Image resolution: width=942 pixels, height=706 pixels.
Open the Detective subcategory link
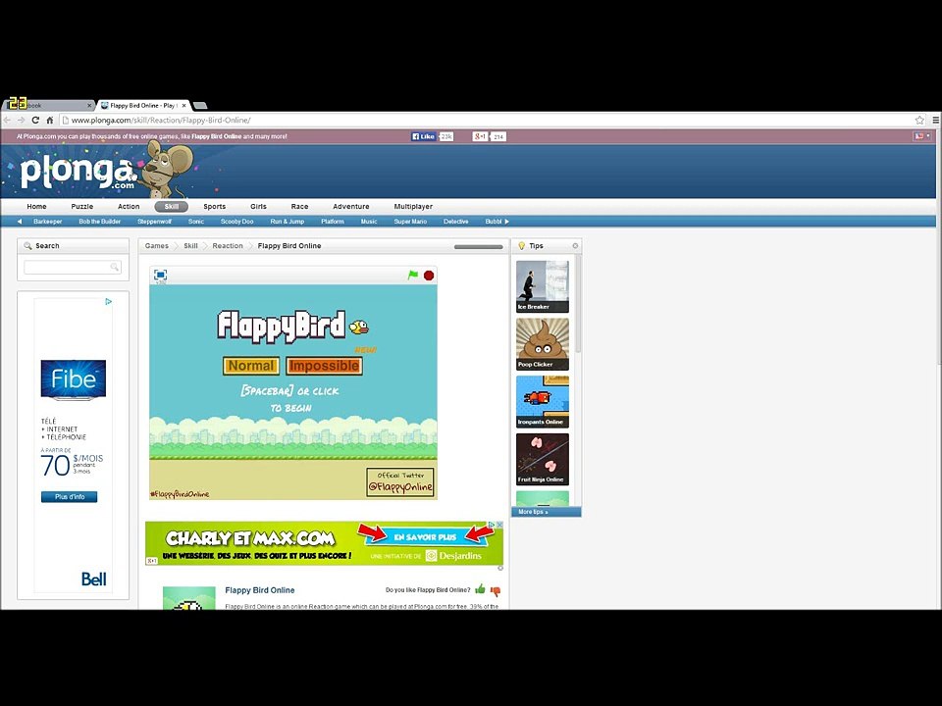pyautogui.click(x=456, y=222)
